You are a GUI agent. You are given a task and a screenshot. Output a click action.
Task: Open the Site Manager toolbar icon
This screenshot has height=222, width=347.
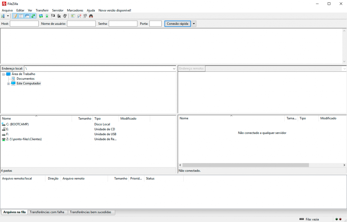3,16
